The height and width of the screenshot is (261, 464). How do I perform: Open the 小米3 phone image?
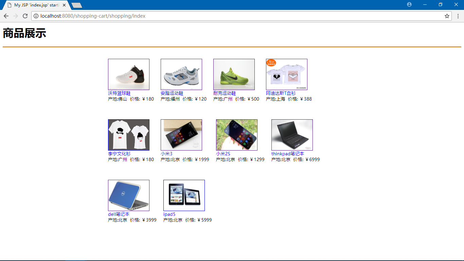(x=181, y=135)
